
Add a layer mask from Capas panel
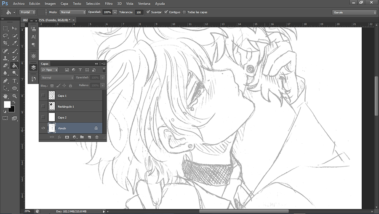[67, 137]
